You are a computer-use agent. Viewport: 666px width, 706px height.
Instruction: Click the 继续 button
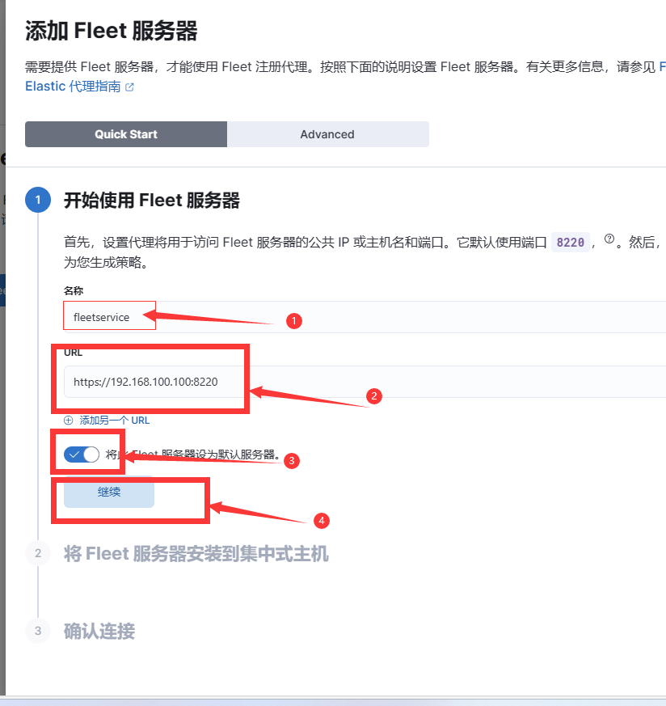109,492
